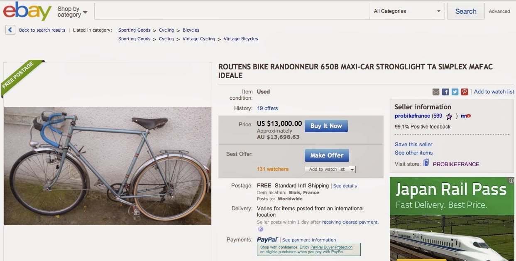Go to Sporting Goods breadcrumb category
This screenshot has width=516, height=261.
coord(134,30)
